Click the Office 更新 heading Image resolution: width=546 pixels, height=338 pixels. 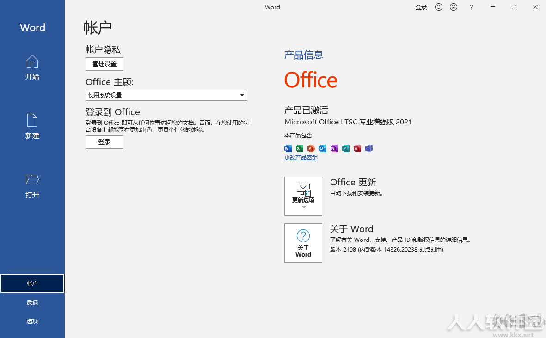pos(353,182)
